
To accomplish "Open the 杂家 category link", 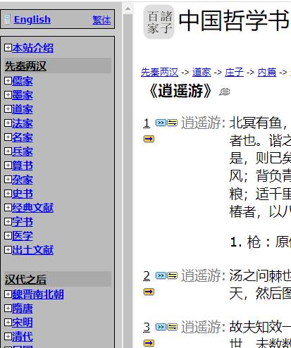I will (23, 180).
